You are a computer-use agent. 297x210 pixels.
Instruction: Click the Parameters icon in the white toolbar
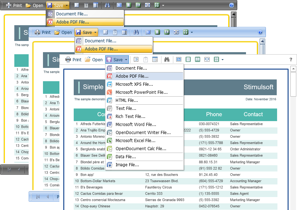click(146, 59)
